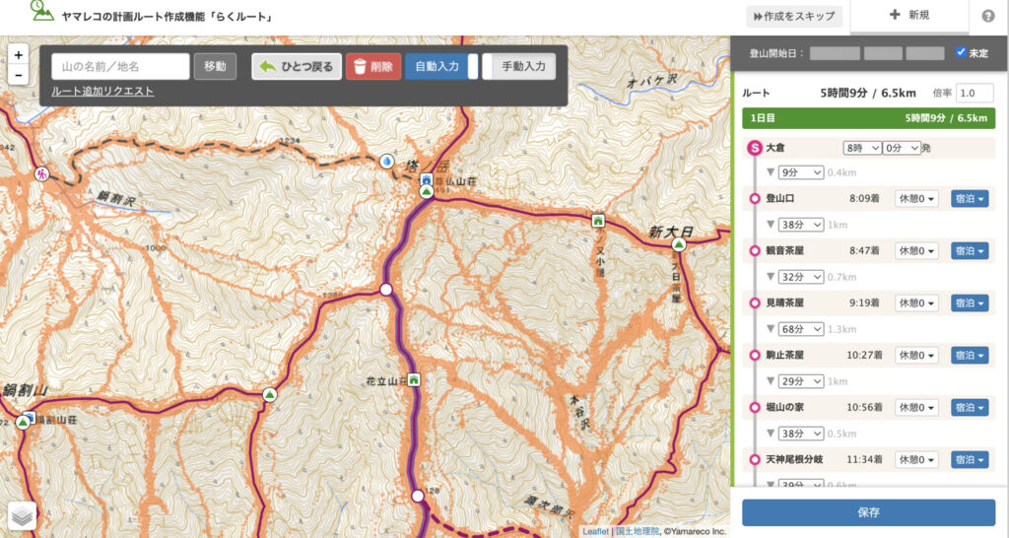The height and width of the screenshot is (538, 1009).
Task: Click the 倍率 multiplier input field
Action: click(975, 94)
